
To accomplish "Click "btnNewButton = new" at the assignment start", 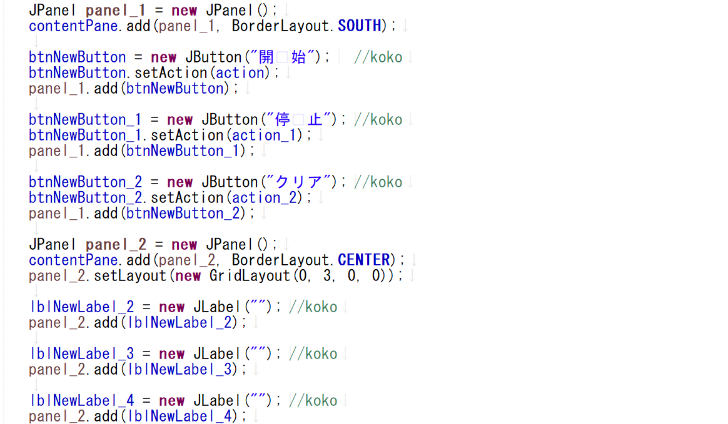I will pyautogui.click(x=103, y=57).
